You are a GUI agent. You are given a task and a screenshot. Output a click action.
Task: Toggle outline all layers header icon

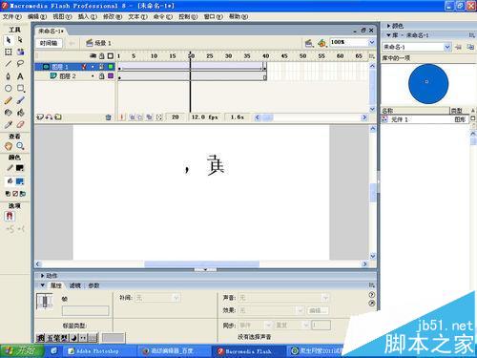pyautogui.click(x=111, y=56)
